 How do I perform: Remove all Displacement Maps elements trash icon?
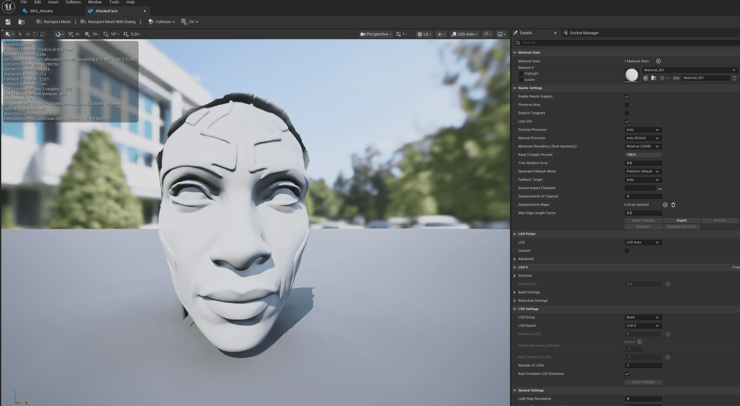(x=673, y=205)
